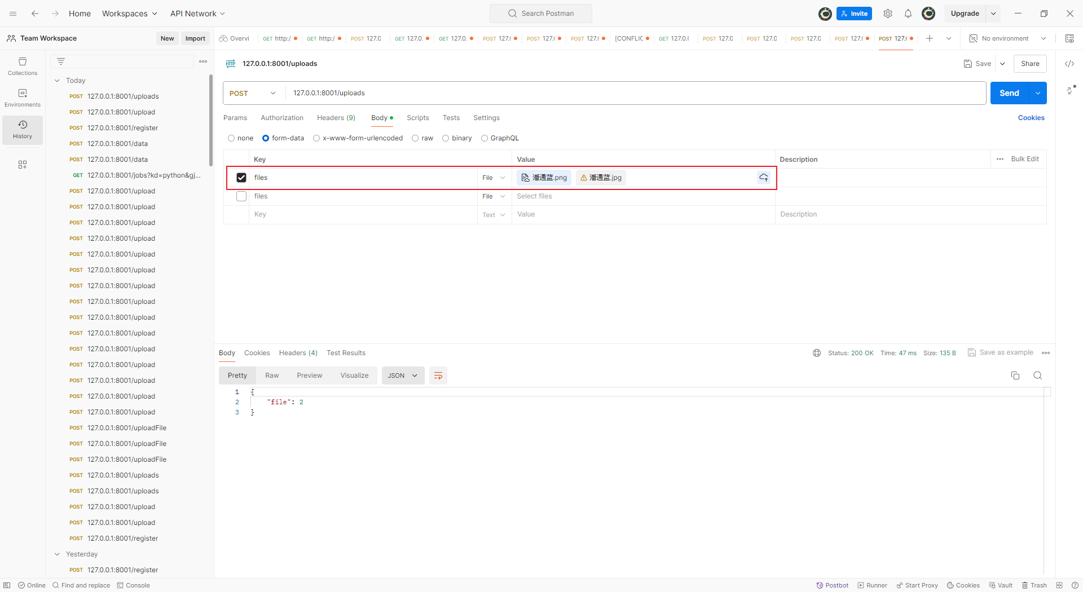
Task: Open the hamburger menu icon
Action: point(13,14)
